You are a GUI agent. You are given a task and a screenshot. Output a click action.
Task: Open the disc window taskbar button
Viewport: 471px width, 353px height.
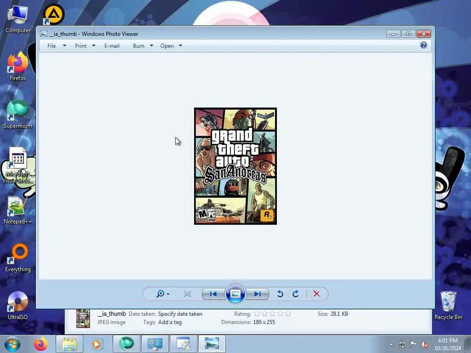click(x=183, y=344)
